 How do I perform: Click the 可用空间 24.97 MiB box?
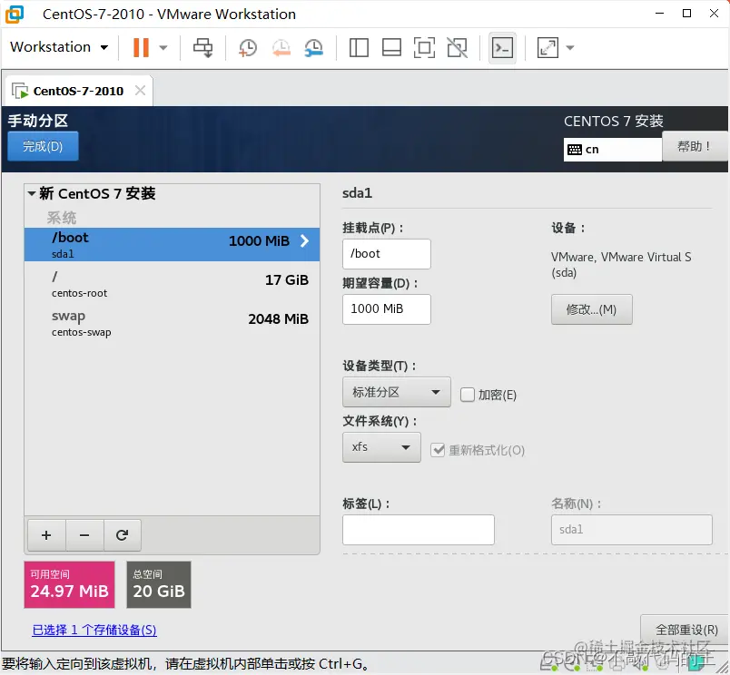pyautogui.click(x=69, y=584)
